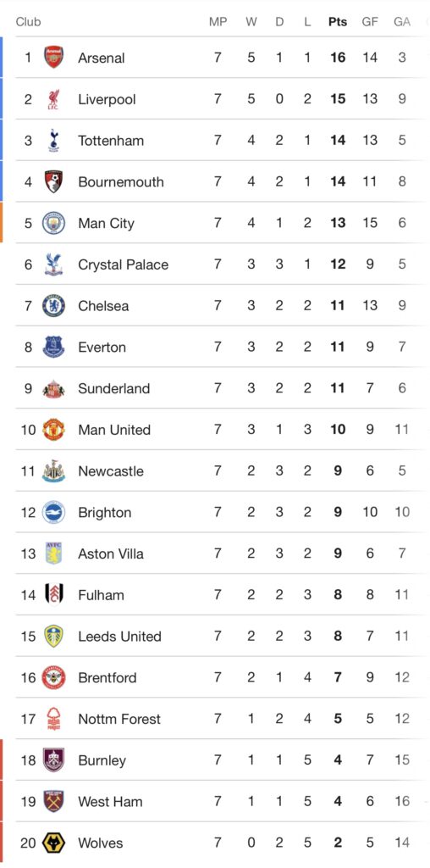Click the Crystal Palace eagle crest
430x868 pixels.
tap(53, 264)
